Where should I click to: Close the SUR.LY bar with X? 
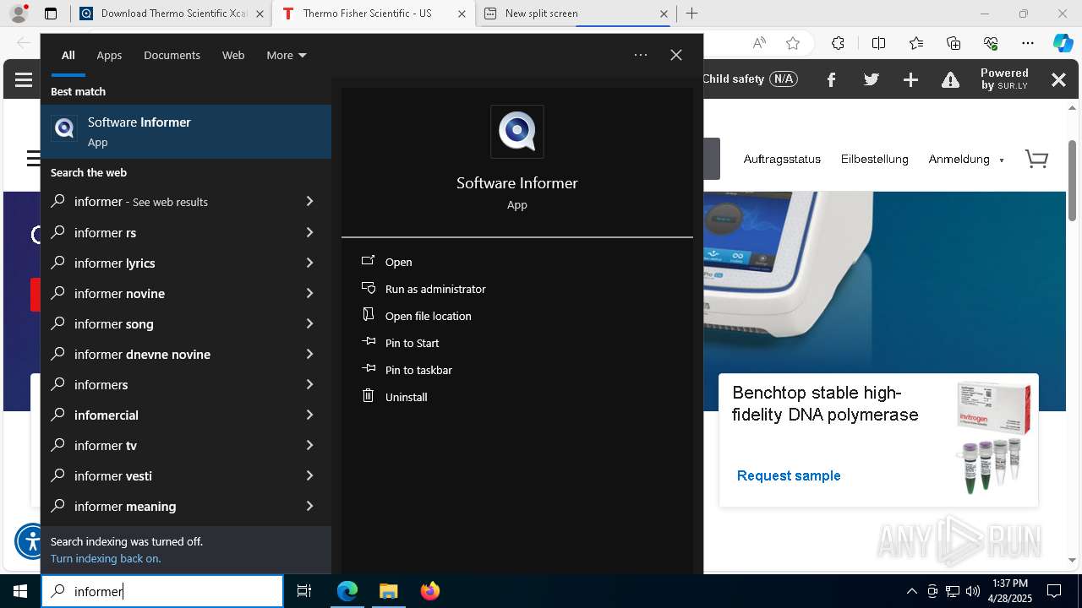1058,79
